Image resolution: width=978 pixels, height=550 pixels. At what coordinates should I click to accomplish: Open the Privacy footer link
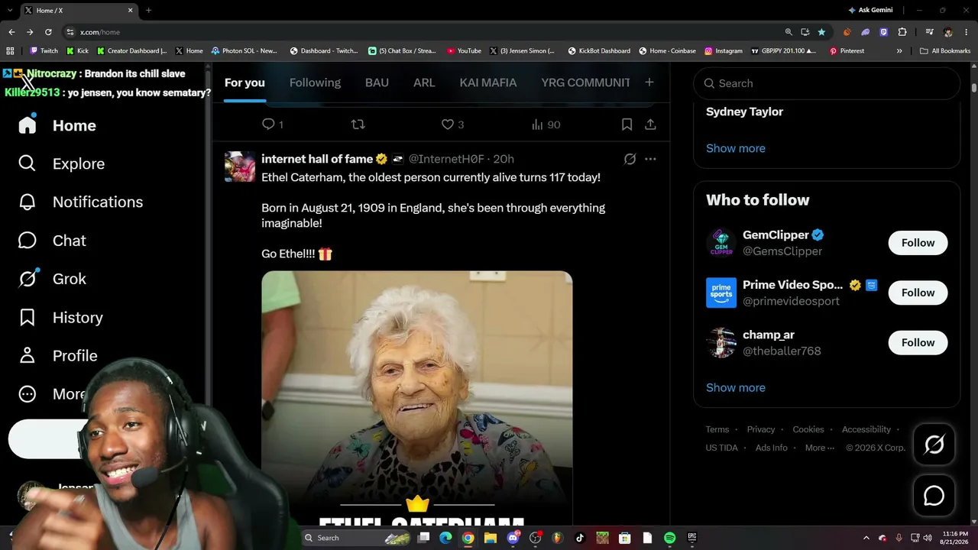click(761, 429)
